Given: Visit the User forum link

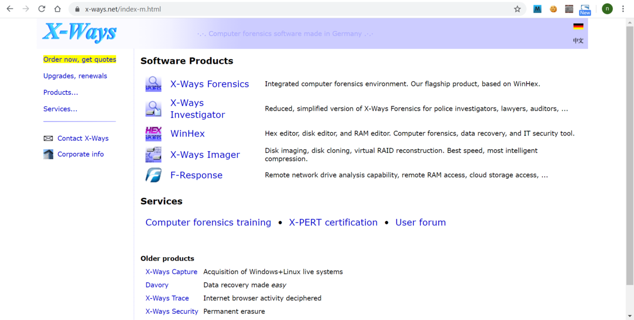Looking at the screenshot, I should 421,222.
